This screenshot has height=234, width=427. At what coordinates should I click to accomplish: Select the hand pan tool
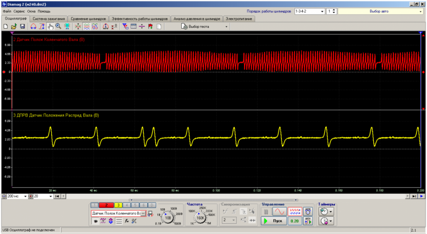[x=50, y=26]
